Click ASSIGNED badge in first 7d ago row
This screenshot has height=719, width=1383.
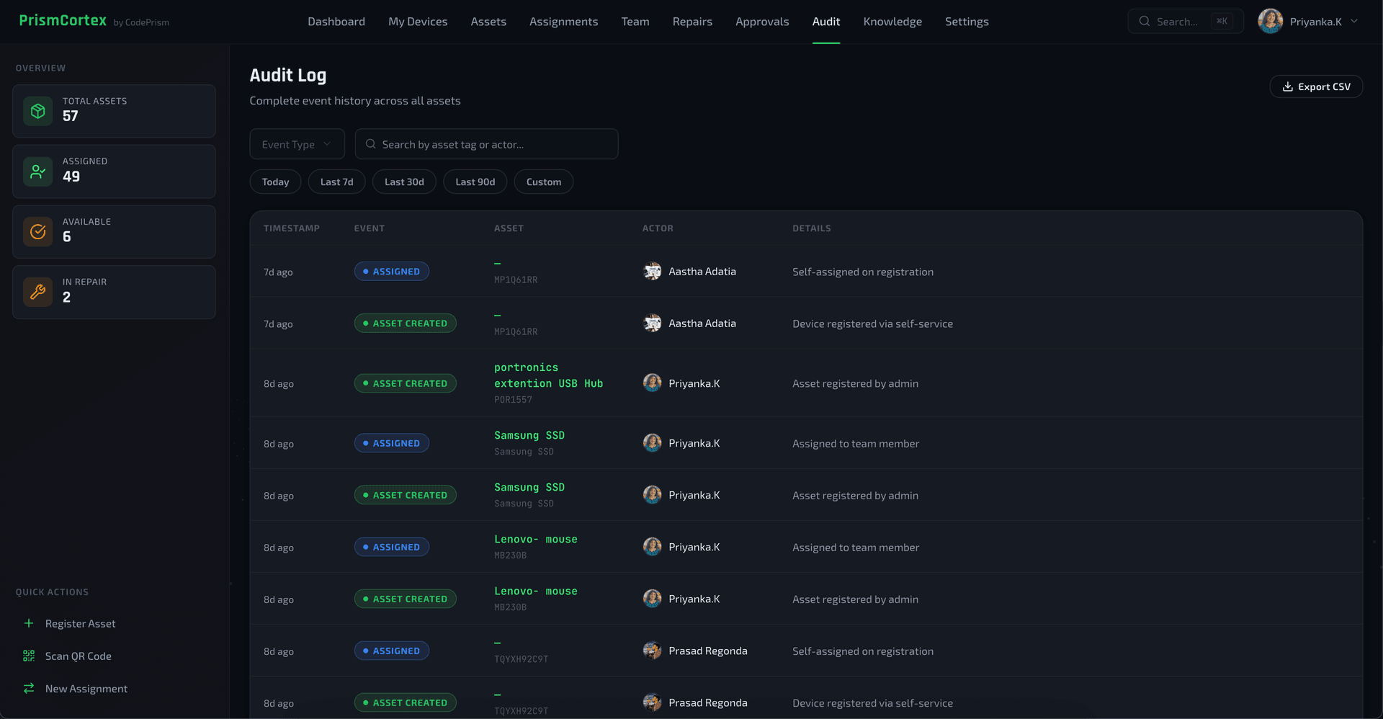coord(391,271)
